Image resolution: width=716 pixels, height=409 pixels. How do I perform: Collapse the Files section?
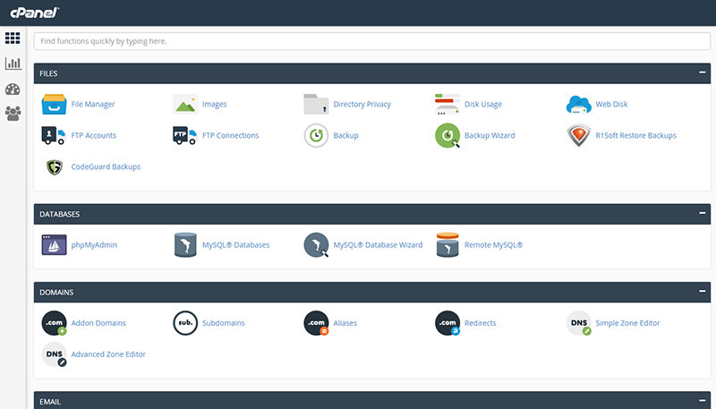pos(703,72)
